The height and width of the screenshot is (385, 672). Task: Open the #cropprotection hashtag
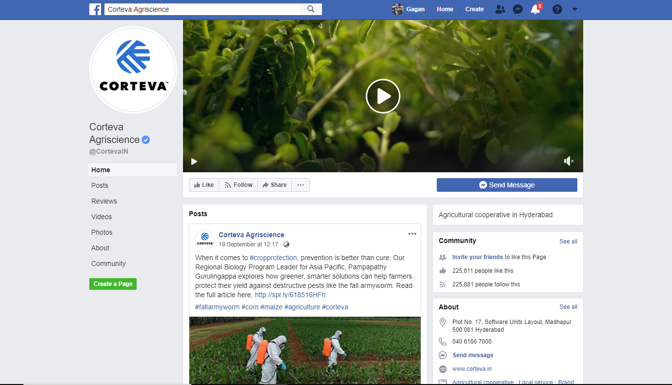[x=273, y=258]
